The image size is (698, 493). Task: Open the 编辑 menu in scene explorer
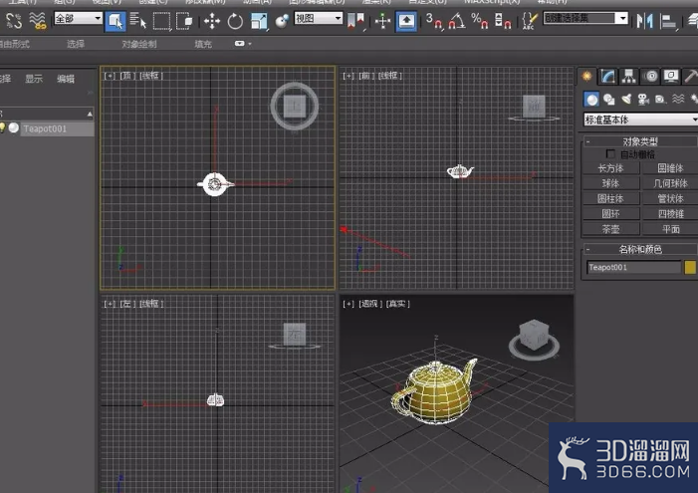coord(66,79)
